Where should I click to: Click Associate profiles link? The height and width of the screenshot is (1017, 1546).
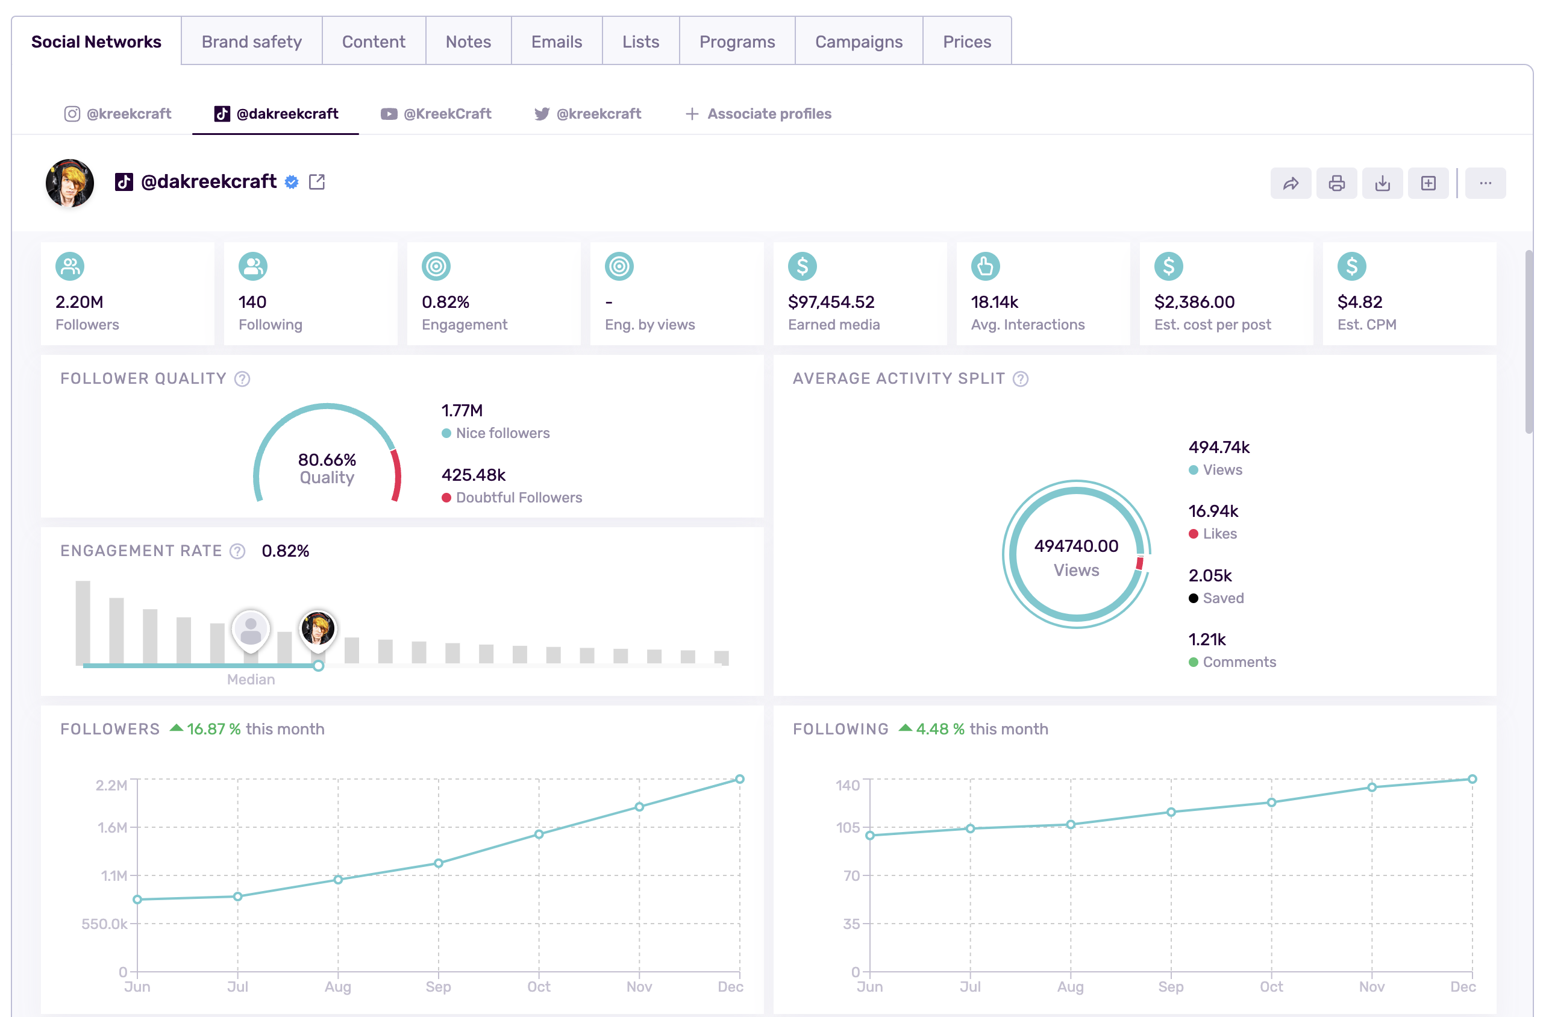758,114
